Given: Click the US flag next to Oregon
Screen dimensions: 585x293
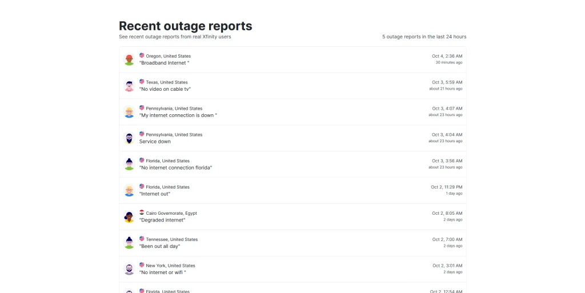Looking at the screenshot, I should coord(142,55).
